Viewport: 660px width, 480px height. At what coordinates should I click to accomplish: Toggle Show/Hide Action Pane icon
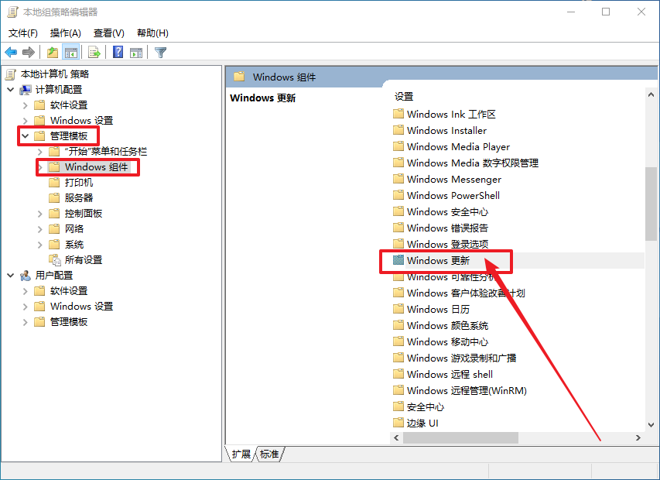coord(136,53)
